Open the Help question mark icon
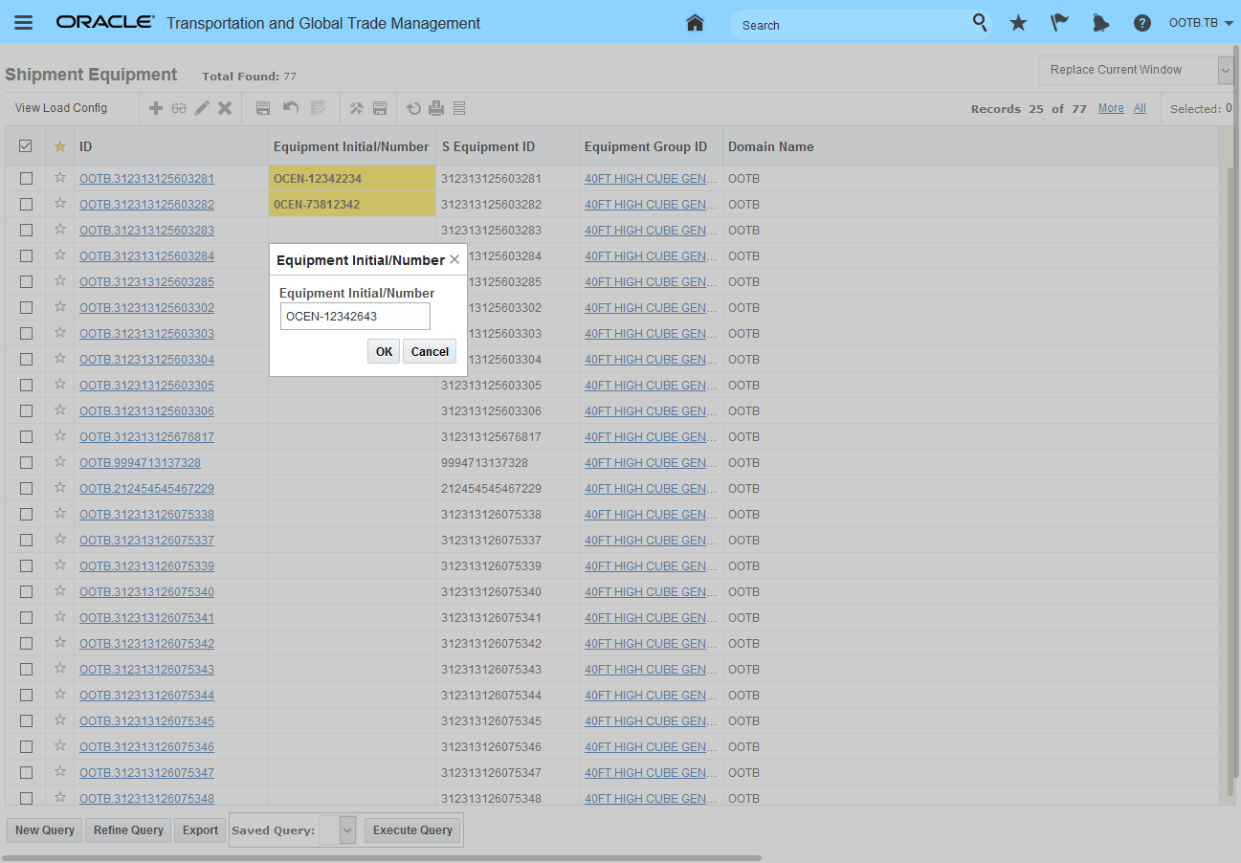 point(1141,23)
